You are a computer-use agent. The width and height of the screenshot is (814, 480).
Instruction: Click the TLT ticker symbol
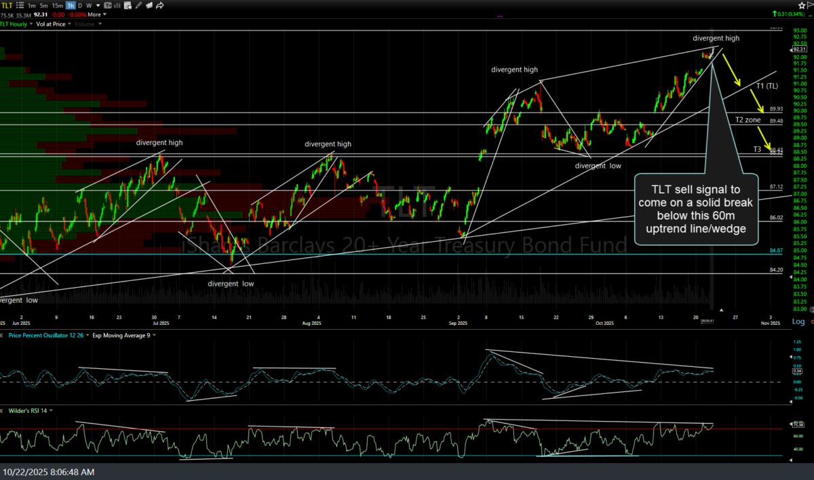pyautogui.click(x=7, y=5)
